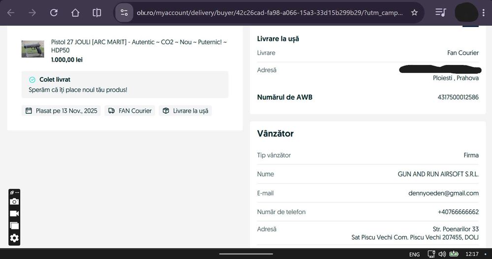
Task: Open media controls in browser toolbar
Action: 441,13
